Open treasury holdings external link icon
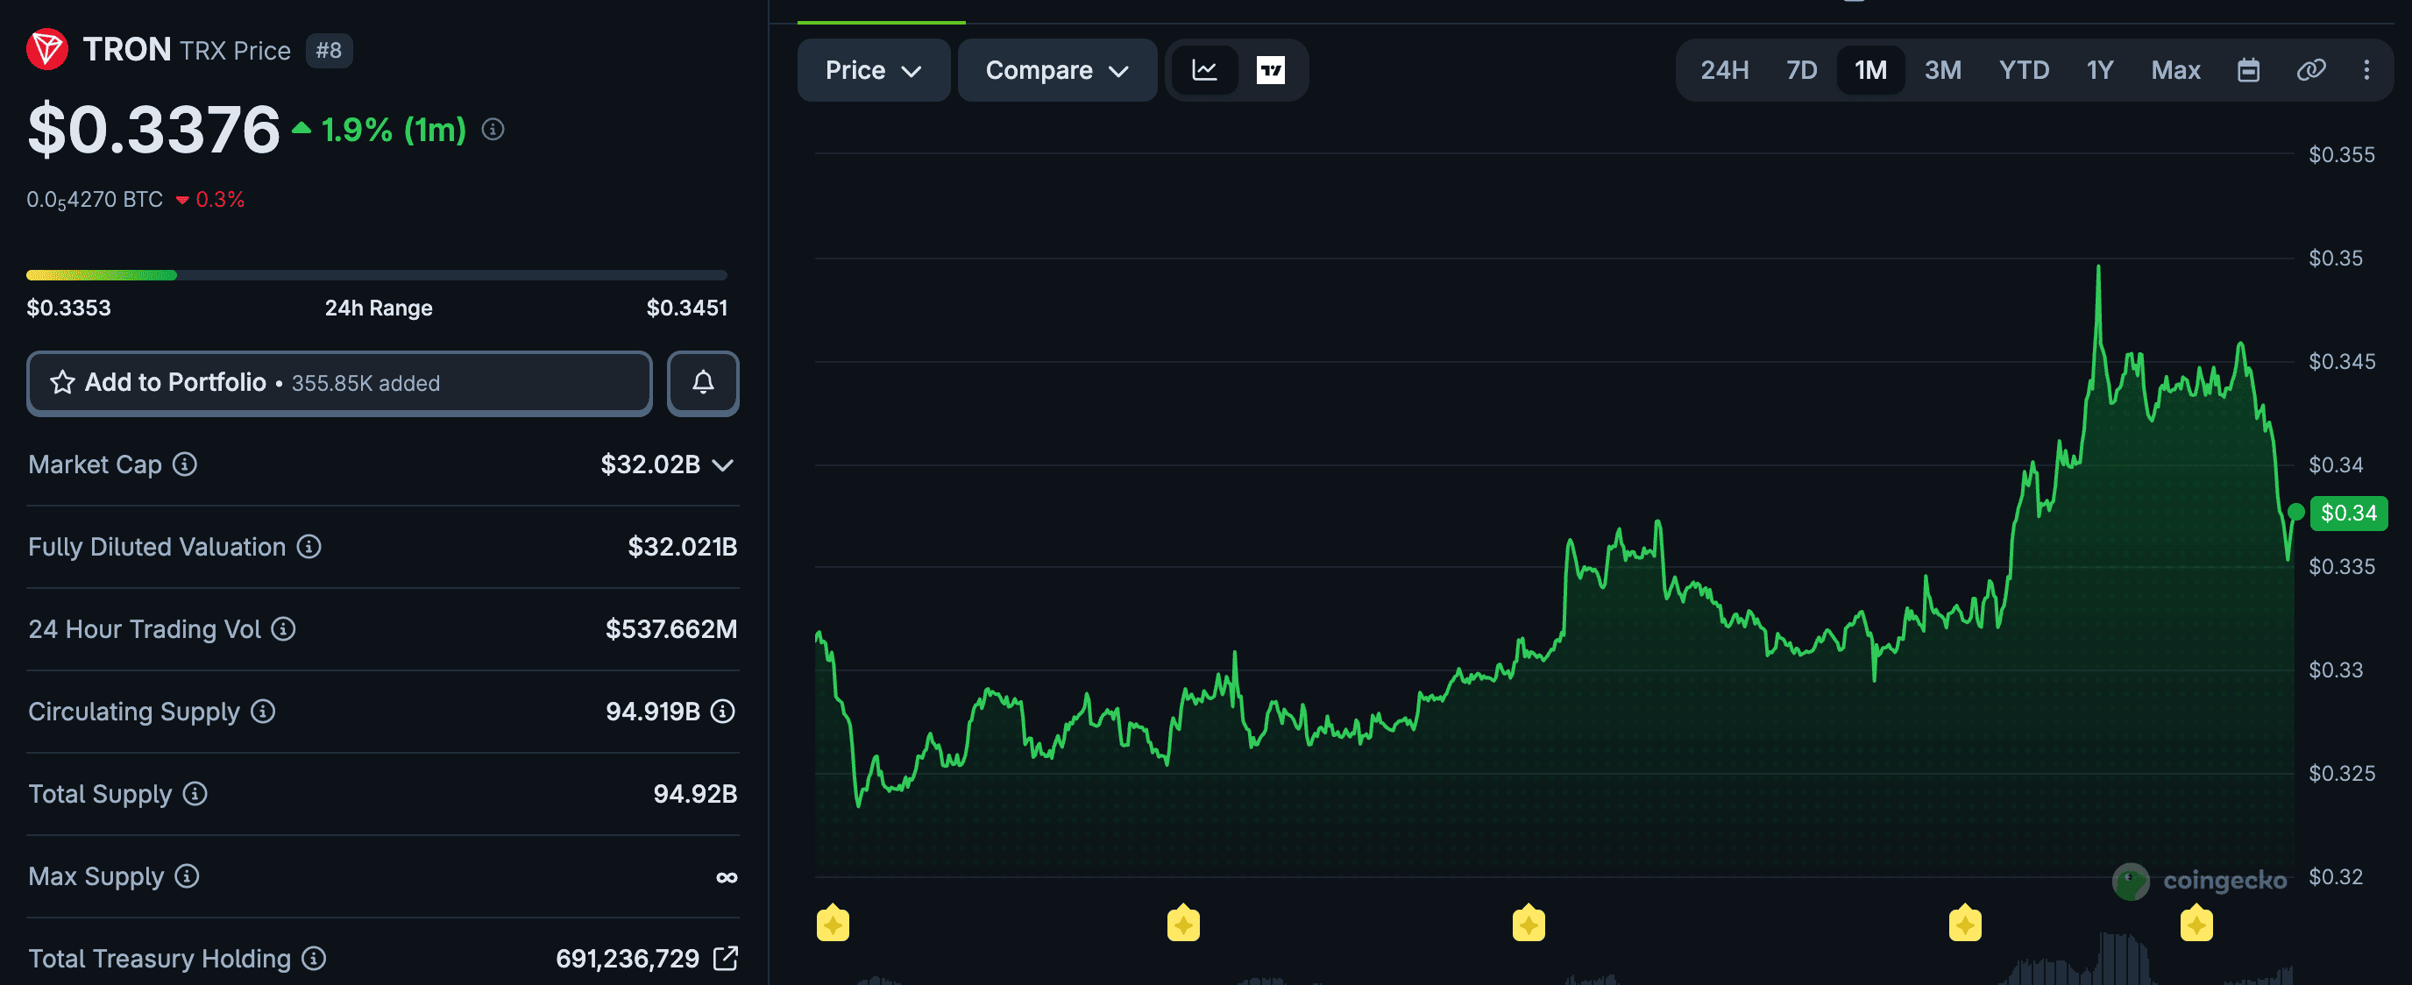Screen dimensions: 2412x985 [x=726, y=958]
